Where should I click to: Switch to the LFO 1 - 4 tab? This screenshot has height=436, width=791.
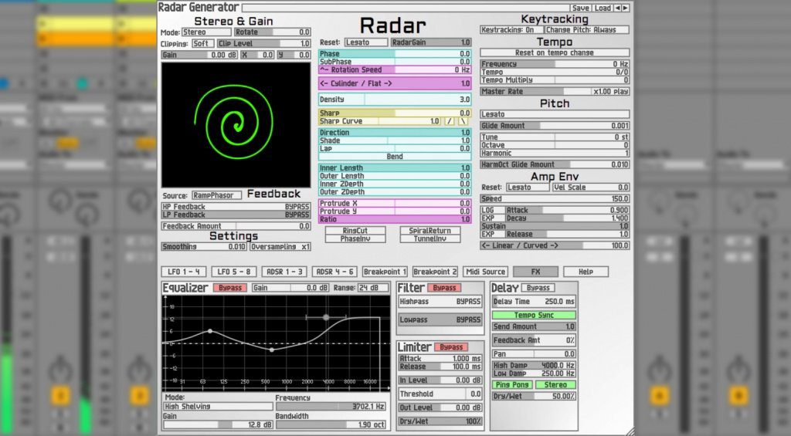(x=184, y=272)
